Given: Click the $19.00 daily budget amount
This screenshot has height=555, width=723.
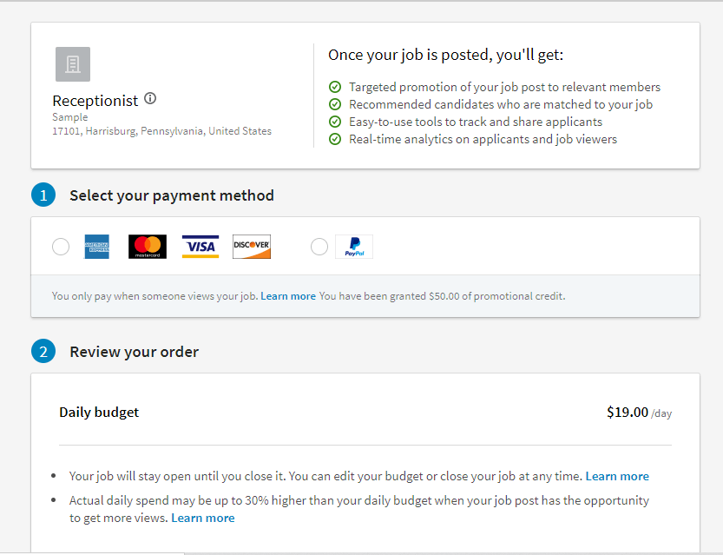Looking at the screenshot, I should [x=627, y=413].
